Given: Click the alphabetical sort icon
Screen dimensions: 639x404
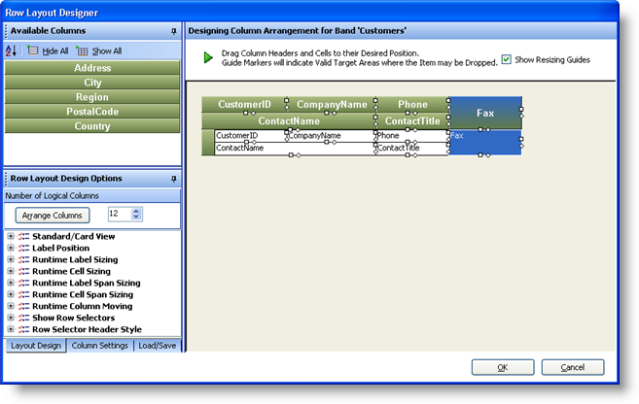Looking at the screenshot, I should tap(13, 50).
